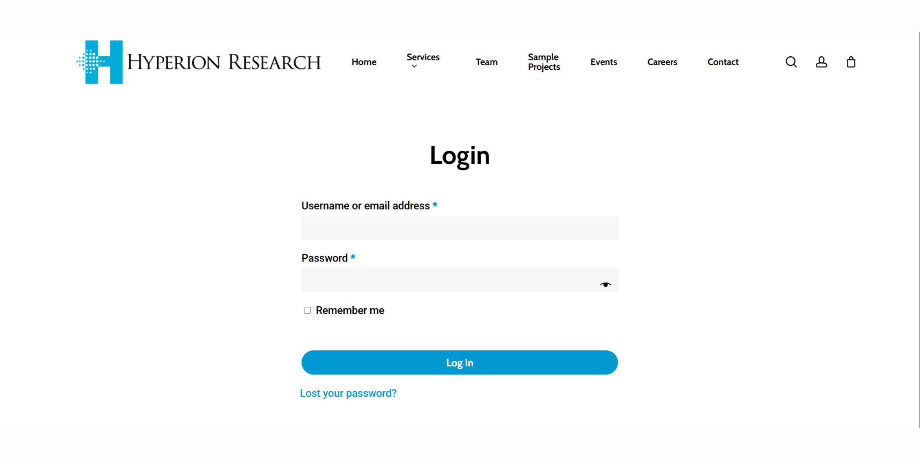Click the Remember me label text
The width and height of the screenshot is (920, 460).
click(x=350, y=310)
